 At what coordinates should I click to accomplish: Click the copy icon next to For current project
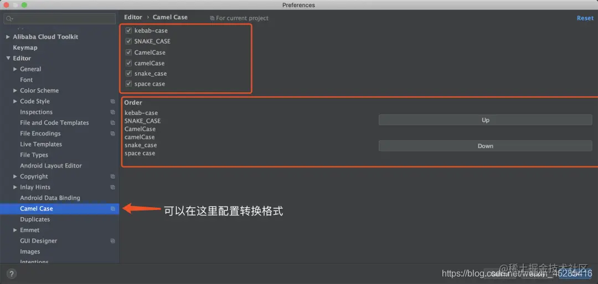click(x=212, y=18)
